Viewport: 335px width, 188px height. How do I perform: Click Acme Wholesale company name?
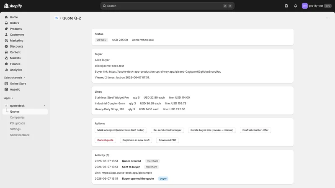pos(143,40)
